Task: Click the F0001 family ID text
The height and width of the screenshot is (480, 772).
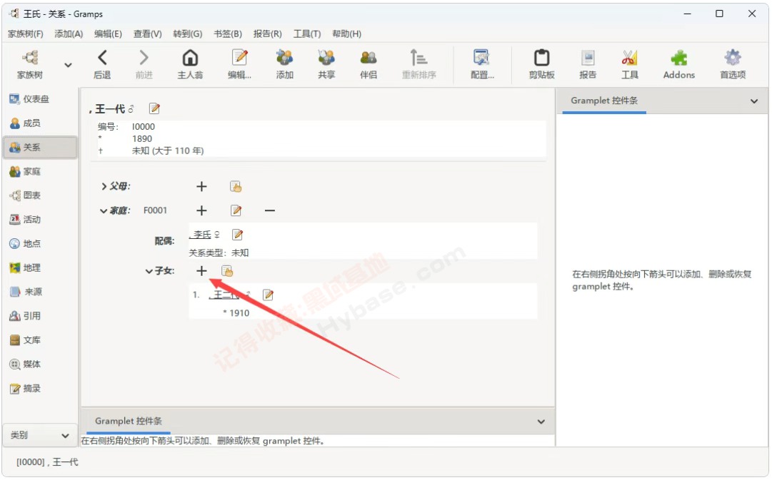Action: [x=155, y=210]
